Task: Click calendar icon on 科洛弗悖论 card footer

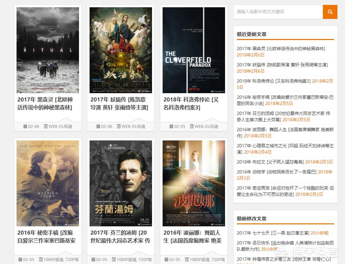Action: pyautogui.click(x=172, y=126)
